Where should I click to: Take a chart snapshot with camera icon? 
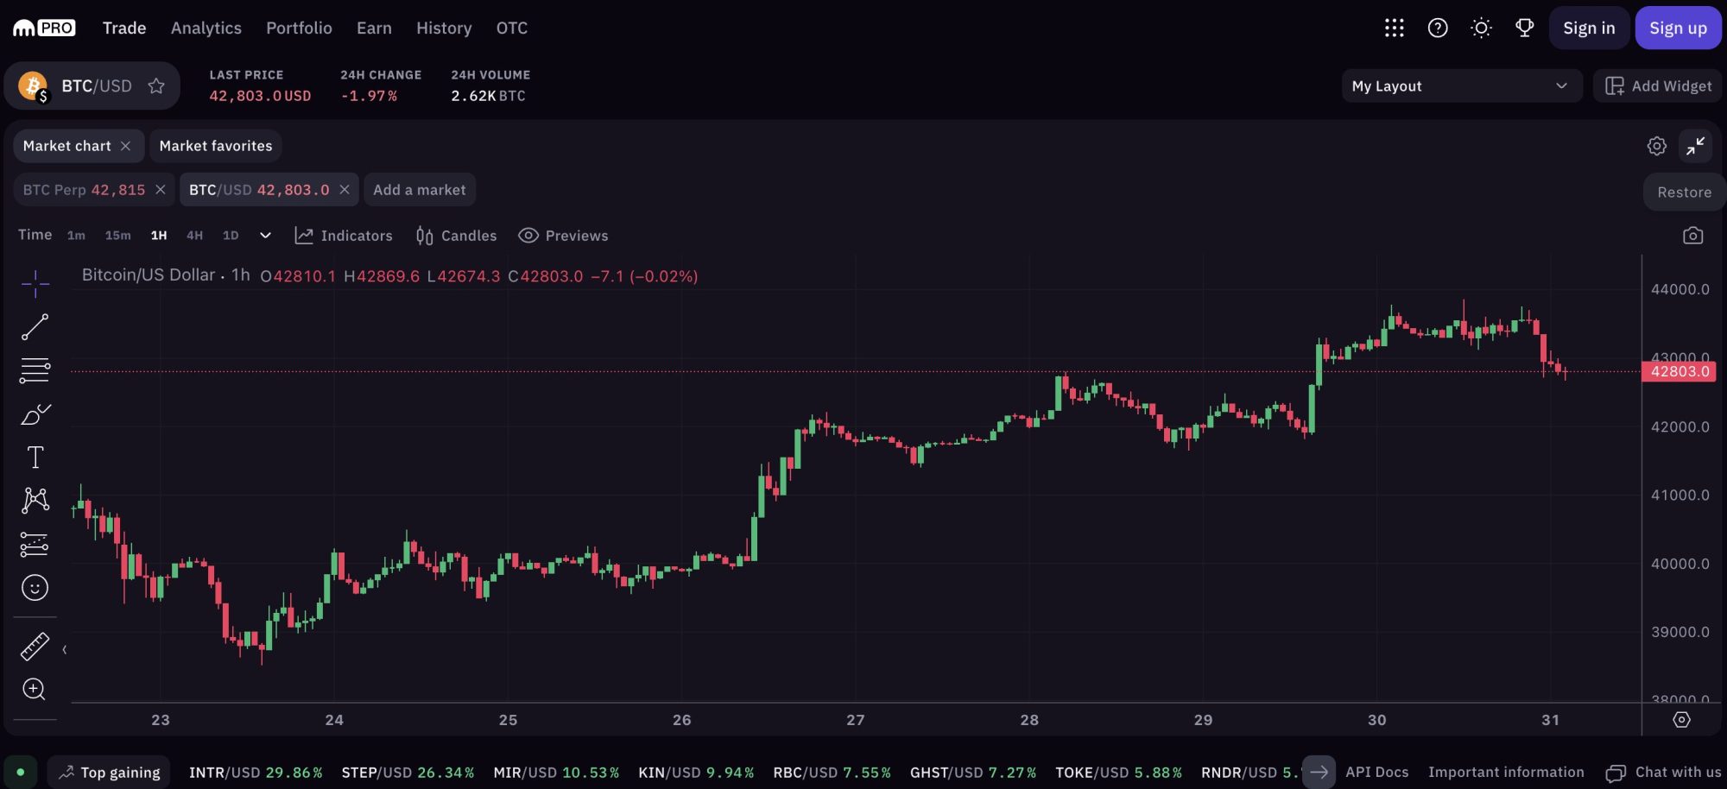point(1692,236)
